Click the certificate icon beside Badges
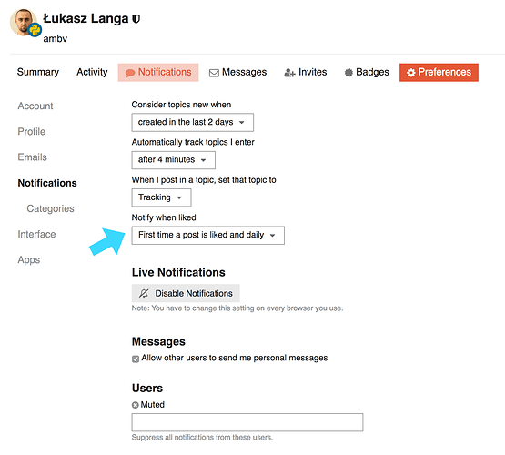Viewport: 505px width, 455px height. tap(348, 73)
